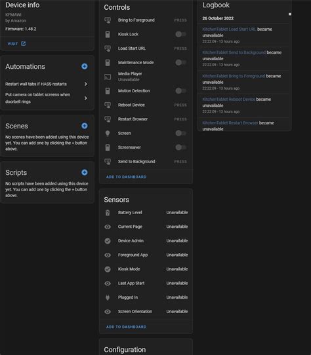Screen dimensions: 311x355
Task: Open Restart wall tabs automation chevron
Action: coord(85,84)
